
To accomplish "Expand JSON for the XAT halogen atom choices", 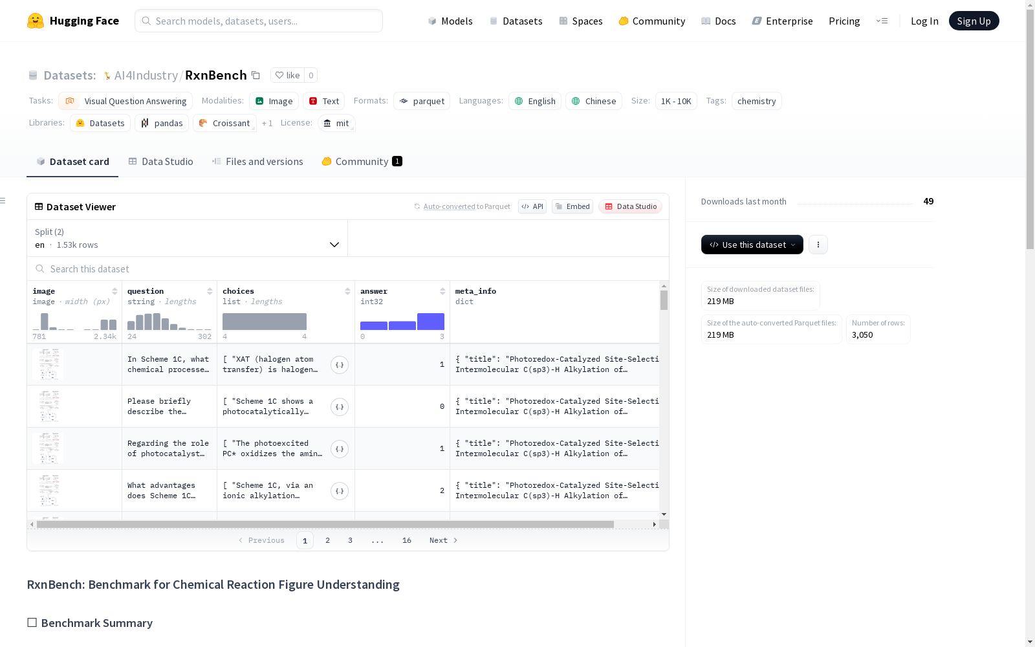I will tap(340, 365).
